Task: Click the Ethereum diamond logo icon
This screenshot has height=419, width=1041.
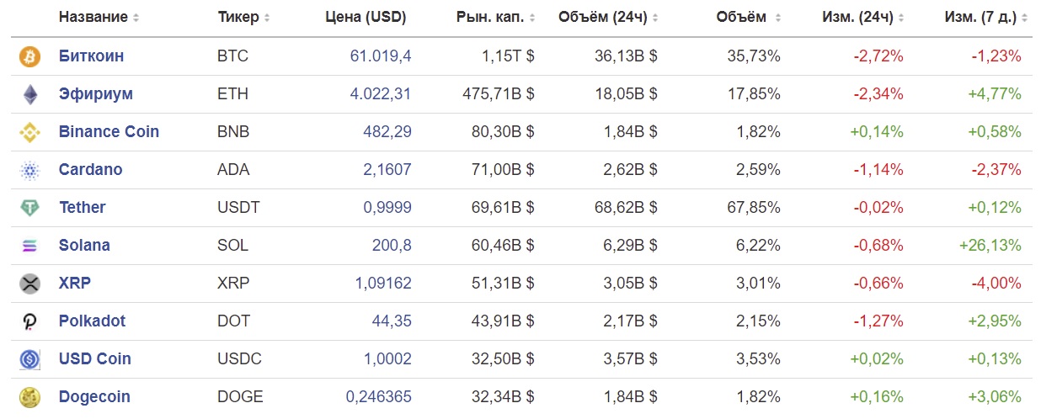Action: point(29,94)
